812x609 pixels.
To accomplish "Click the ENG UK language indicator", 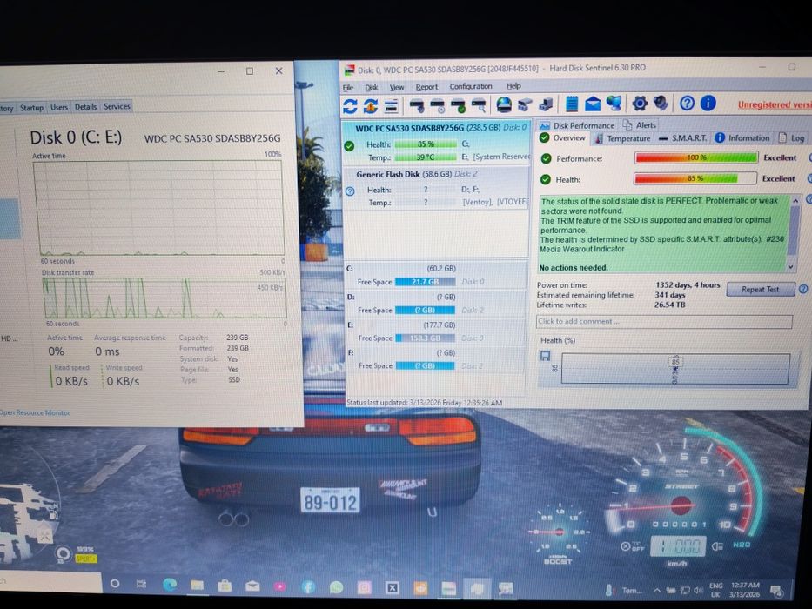I will click(x=716, y=590).
